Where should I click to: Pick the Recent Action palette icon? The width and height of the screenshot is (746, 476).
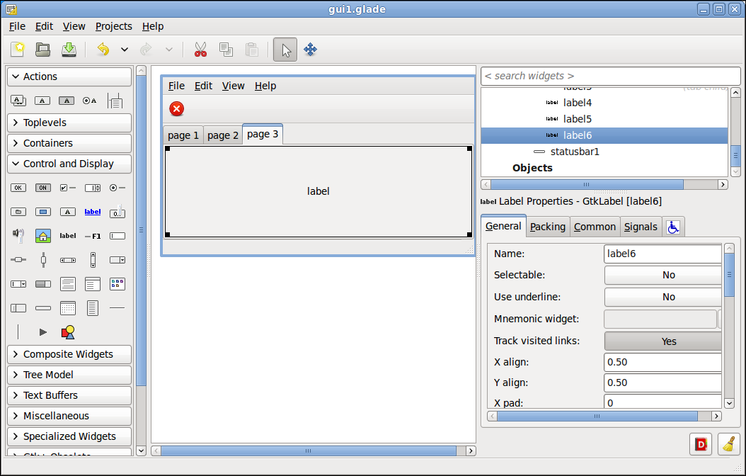point(115,101)
